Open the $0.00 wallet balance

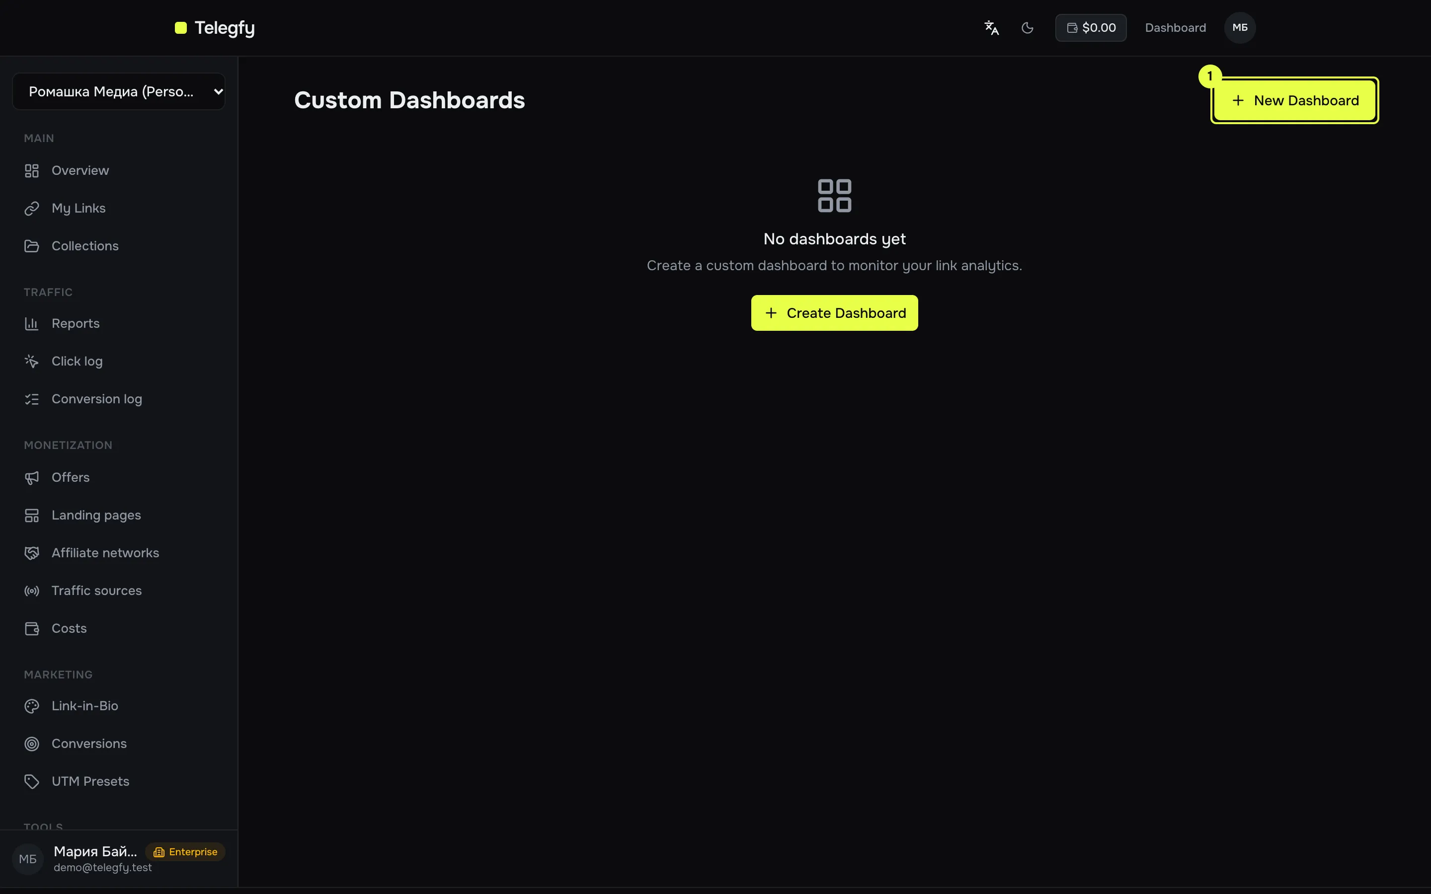pos(1091,28)
